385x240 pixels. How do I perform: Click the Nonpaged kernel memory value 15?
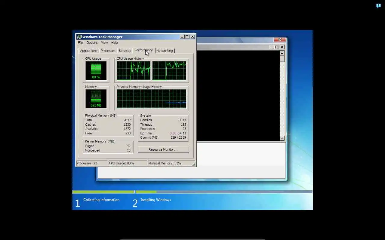[129, 150]
